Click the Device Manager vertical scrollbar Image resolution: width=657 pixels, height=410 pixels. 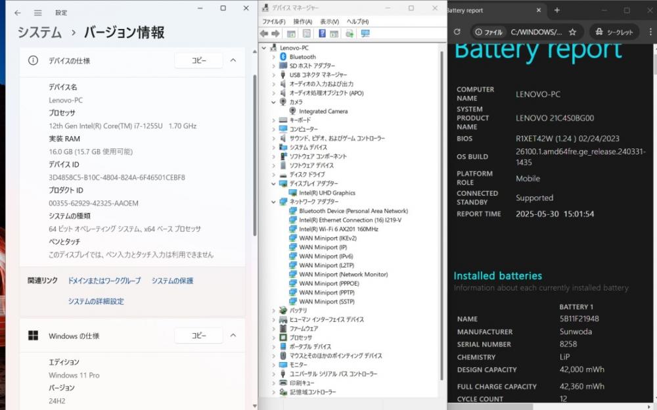442,216
